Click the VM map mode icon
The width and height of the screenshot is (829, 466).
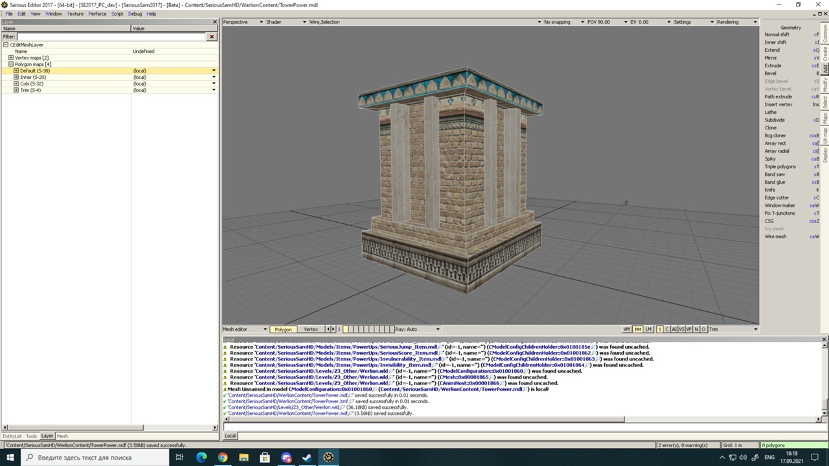[627, 329]
